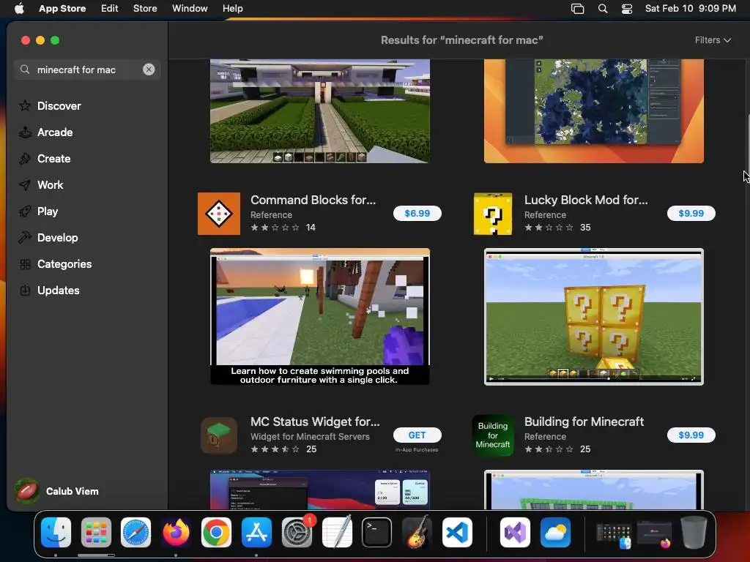Open Trash from the dock
Viewport: 750px width, 562px height.
(x=694, y=532)
